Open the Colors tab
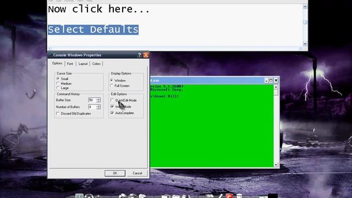 (x=96, y=64)
